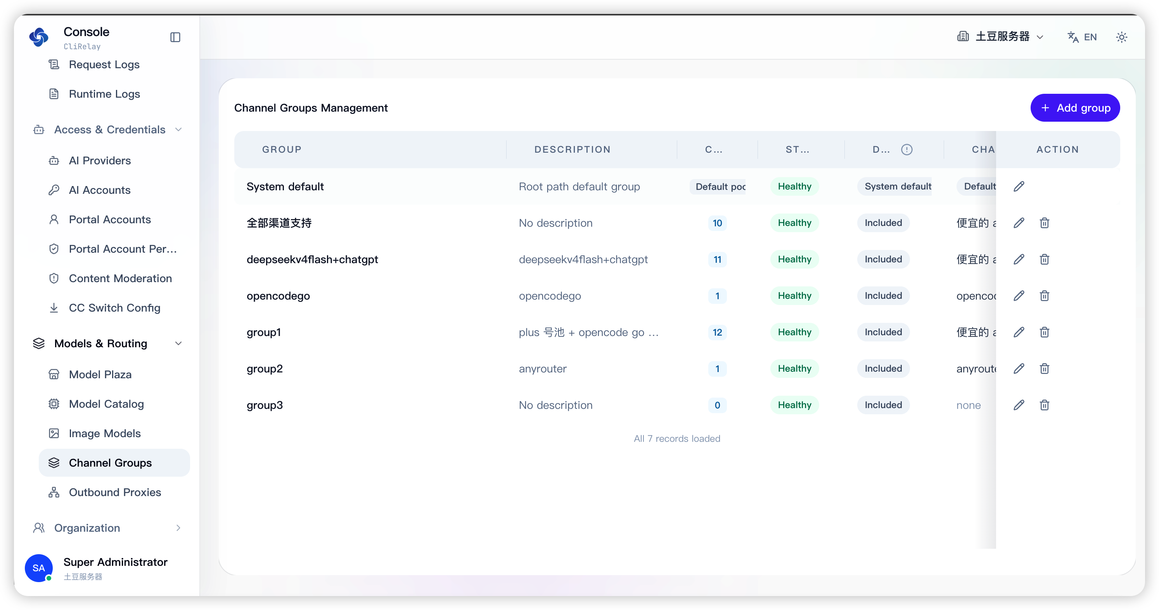This screenshot has height=610, width=1159.
Task: Edit the group2 row
Action: pyautogui.click(x=1019, y=369)
